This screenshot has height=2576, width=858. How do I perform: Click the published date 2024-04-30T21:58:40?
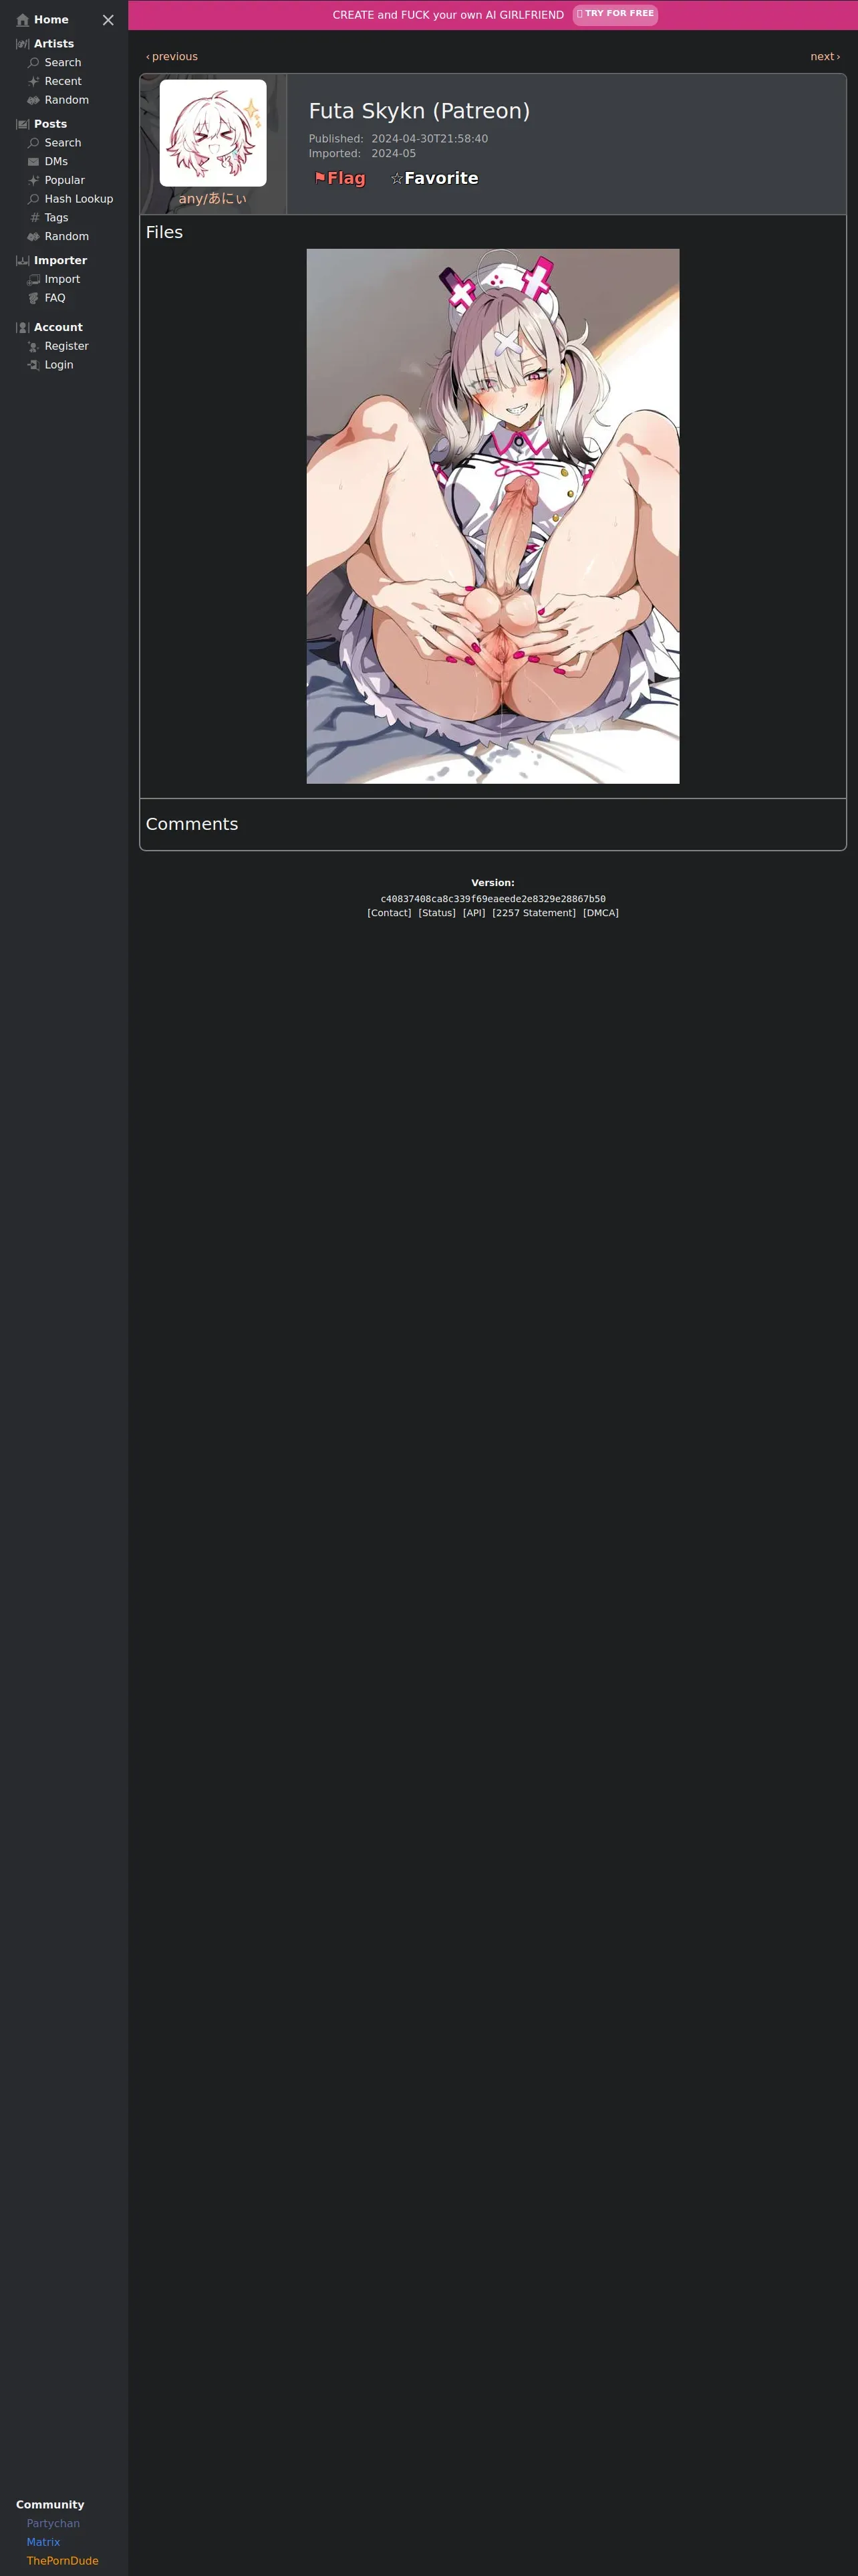click(x=430, y=139)
